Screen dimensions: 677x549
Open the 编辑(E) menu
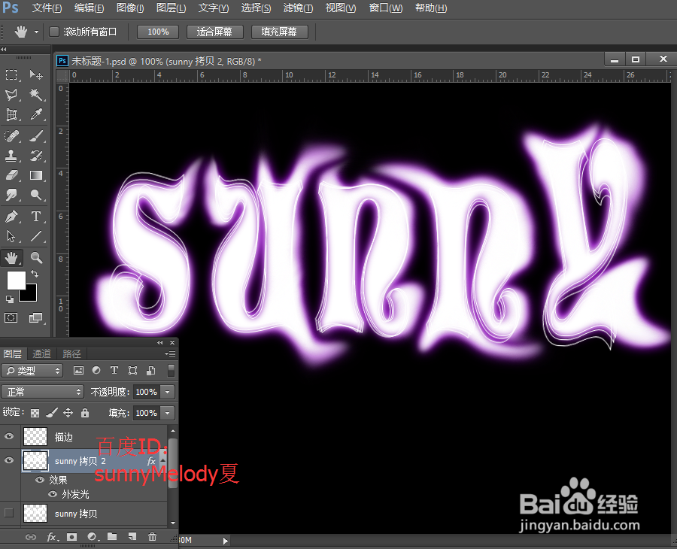(x=89, y=8)
